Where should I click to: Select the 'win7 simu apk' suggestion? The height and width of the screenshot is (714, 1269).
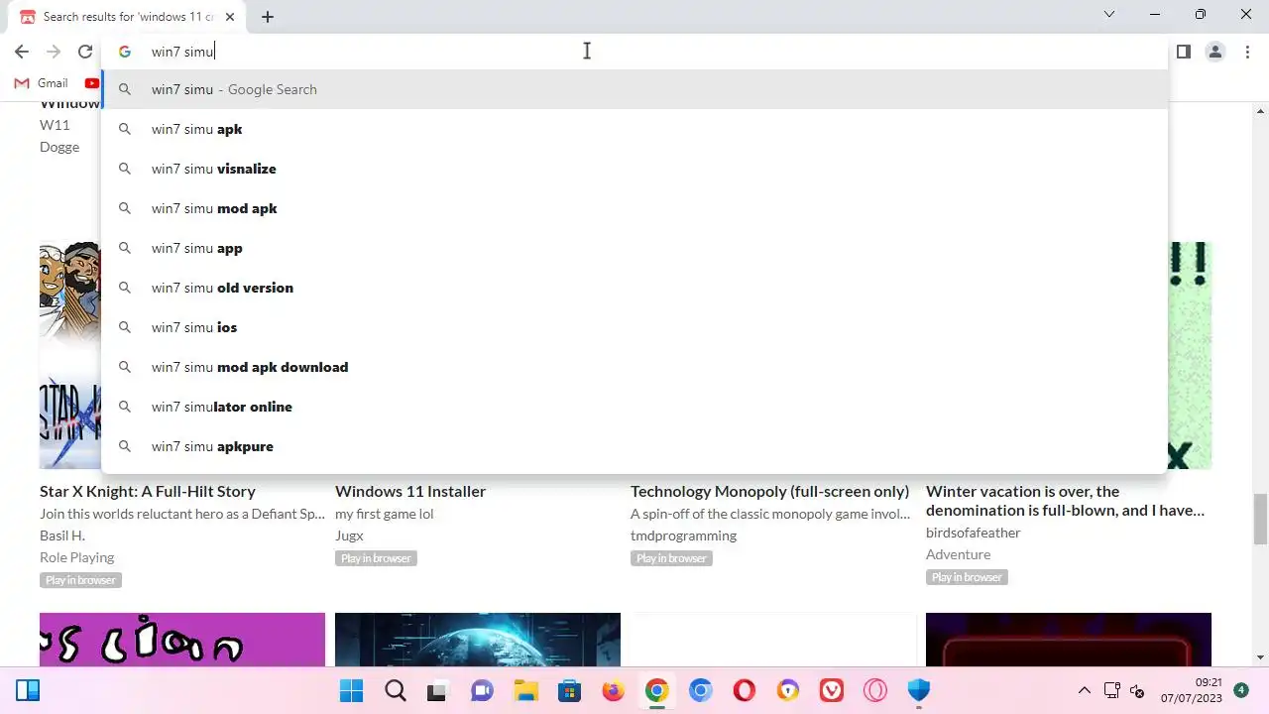(634, 129)
